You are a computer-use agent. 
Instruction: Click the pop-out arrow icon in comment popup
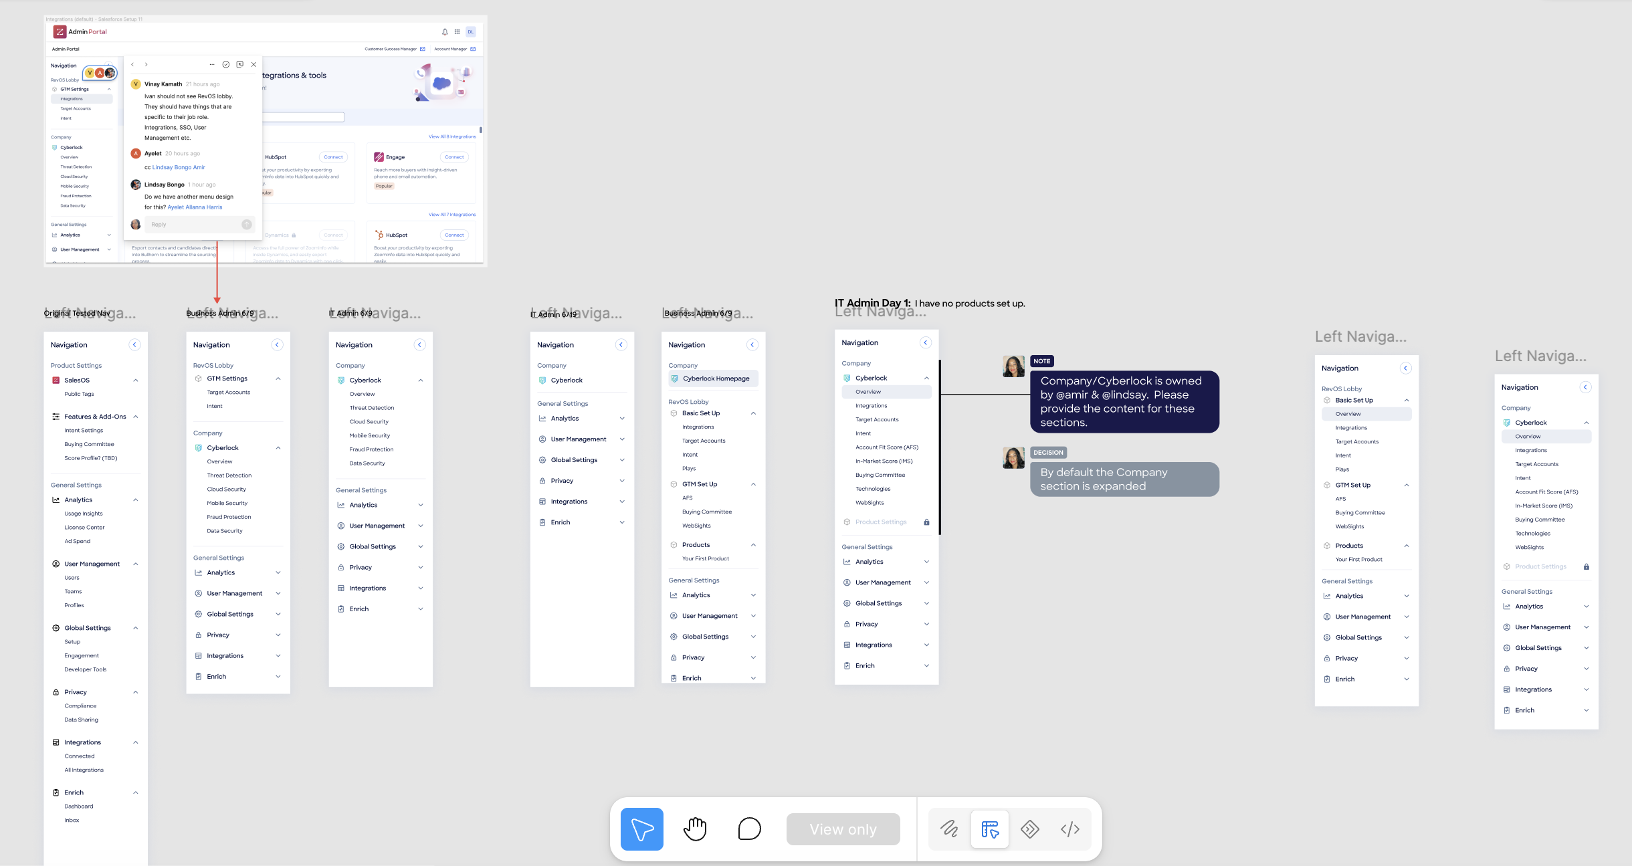point(240,65)
